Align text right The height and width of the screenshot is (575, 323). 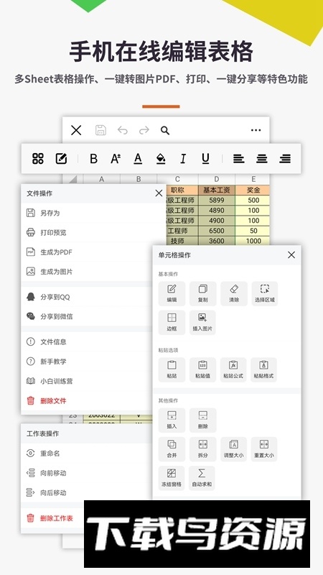pyautogui.click(x=285, y=158)
